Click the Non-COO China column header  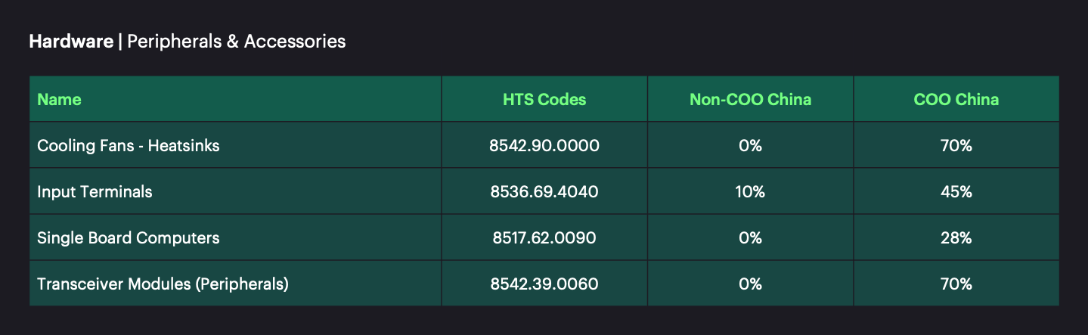pos(750,99)
